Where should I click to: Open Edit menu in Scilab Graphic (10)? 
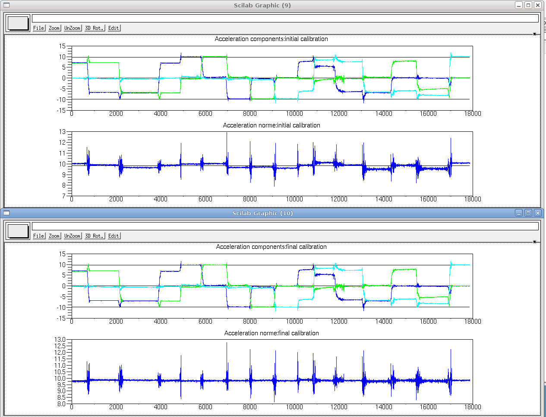coord(114,236)
